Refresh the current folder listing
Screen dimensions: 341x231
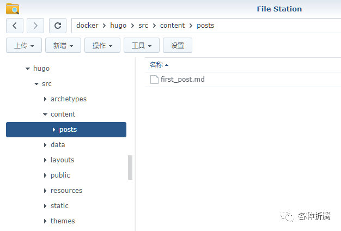57,26
